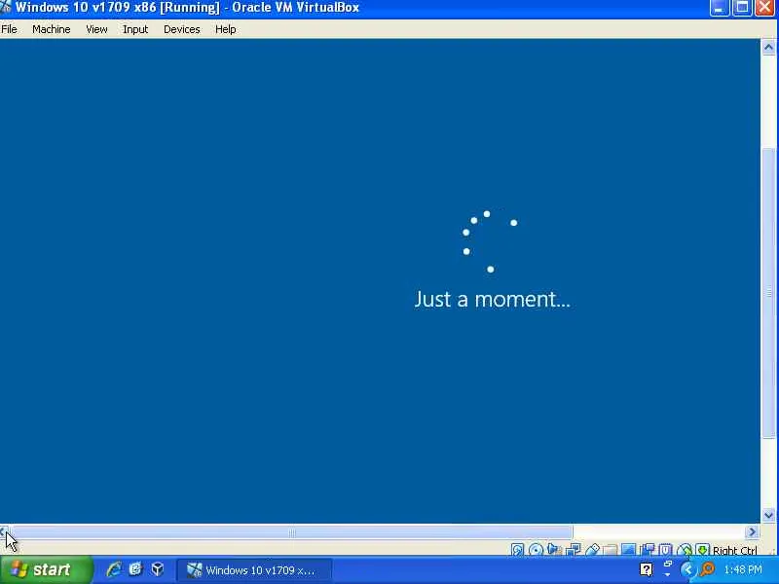Image resolution: width=779 pixels, height=584 pixels.
Task: Open the View menu
Action: point(96,29)
